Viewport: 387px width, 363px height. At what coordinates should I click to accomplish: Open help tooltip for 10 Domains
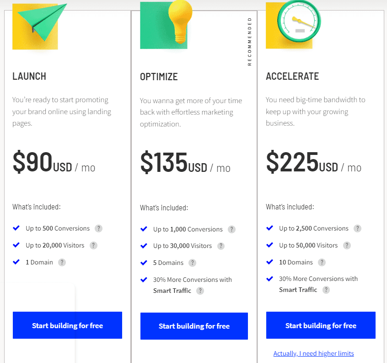[322, 262]
